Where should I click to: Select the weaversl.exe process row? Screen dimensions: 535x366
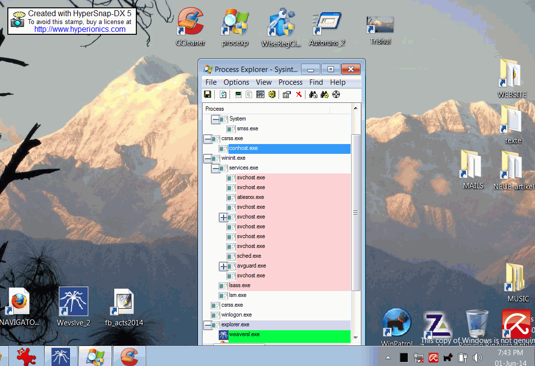(x=277, y=334)
